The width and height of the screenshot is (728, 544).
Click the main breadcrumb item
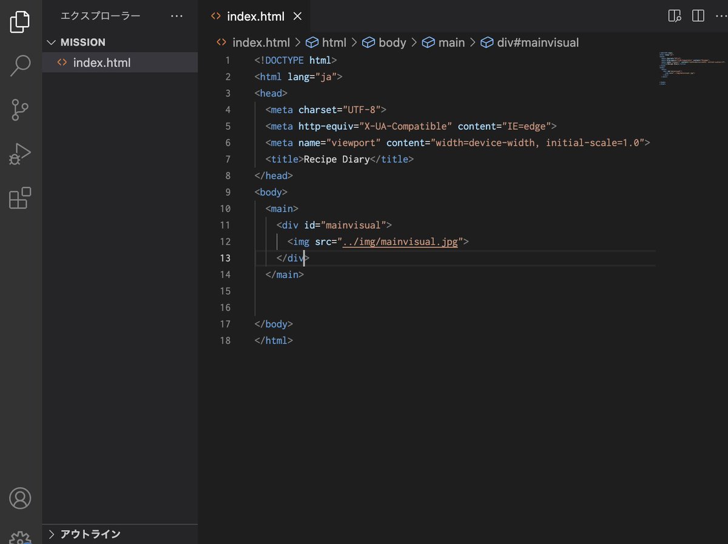[x=443, y=42]
